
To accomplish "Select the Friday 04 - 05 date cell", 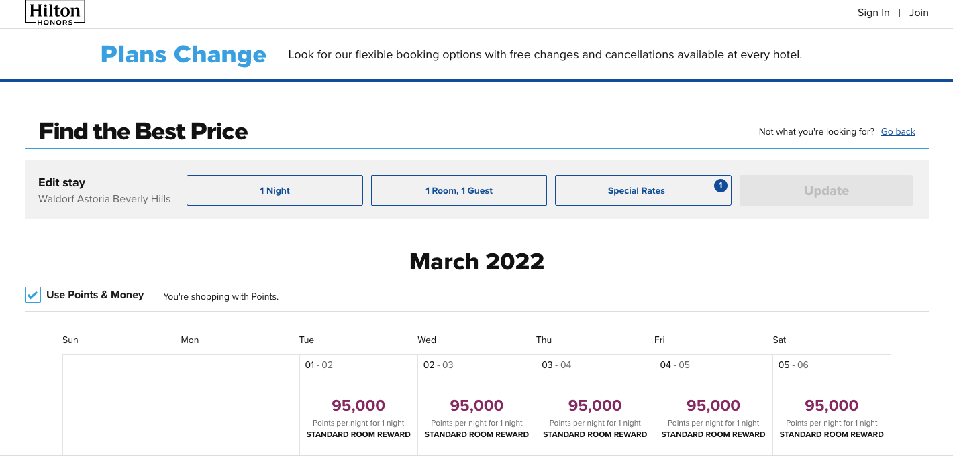I will click(713, 405).
